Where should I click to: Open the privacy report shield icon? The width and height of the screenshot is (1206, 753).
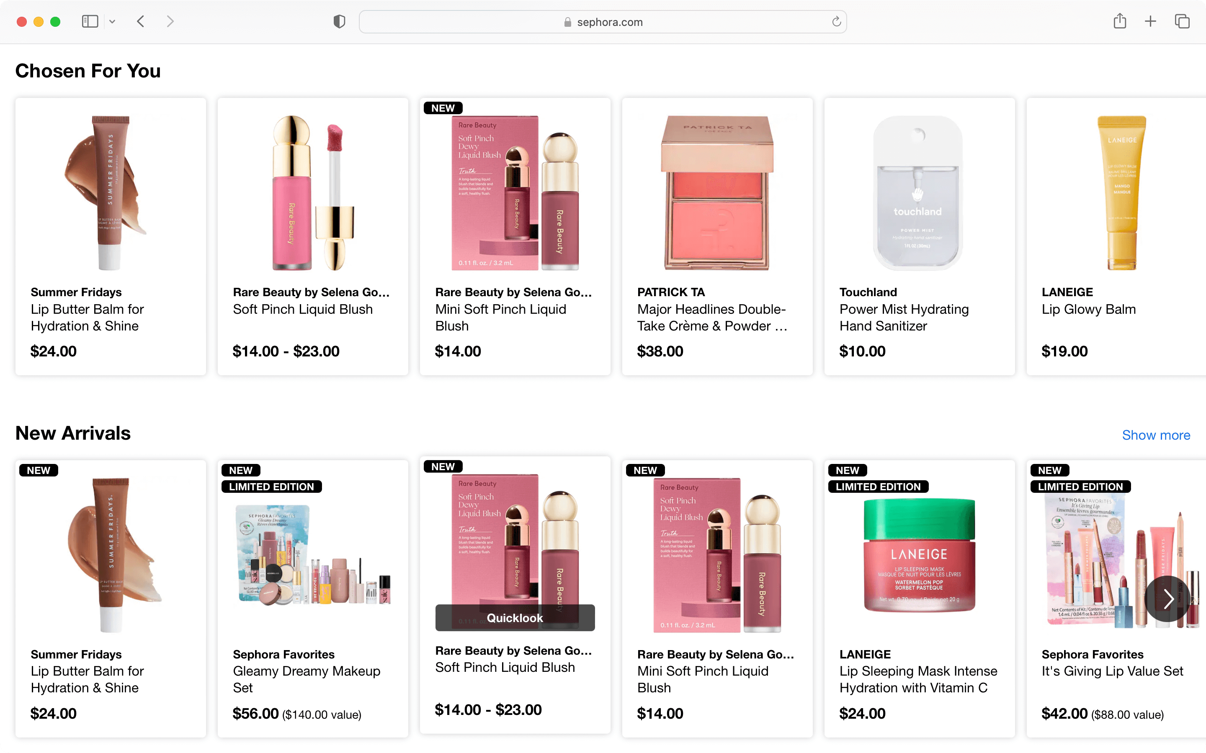click(339, 21)
